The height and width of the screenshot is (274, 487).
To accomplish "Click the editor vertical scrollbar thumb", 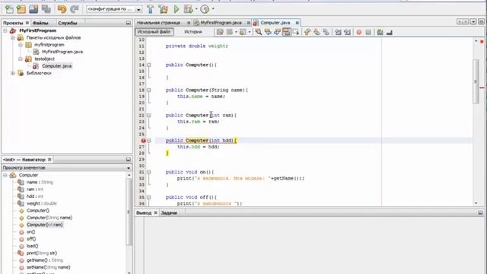I will click(476, 81).
